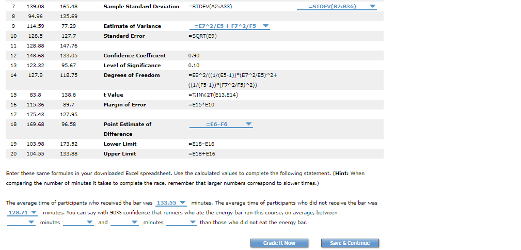Click cell value 173.52 in row 19
Screen dimensions: 521x250
click(69, 144)
